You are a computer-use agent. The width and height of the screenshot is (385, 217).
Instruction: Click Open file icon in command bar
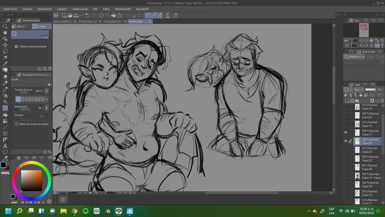point(70,15)
